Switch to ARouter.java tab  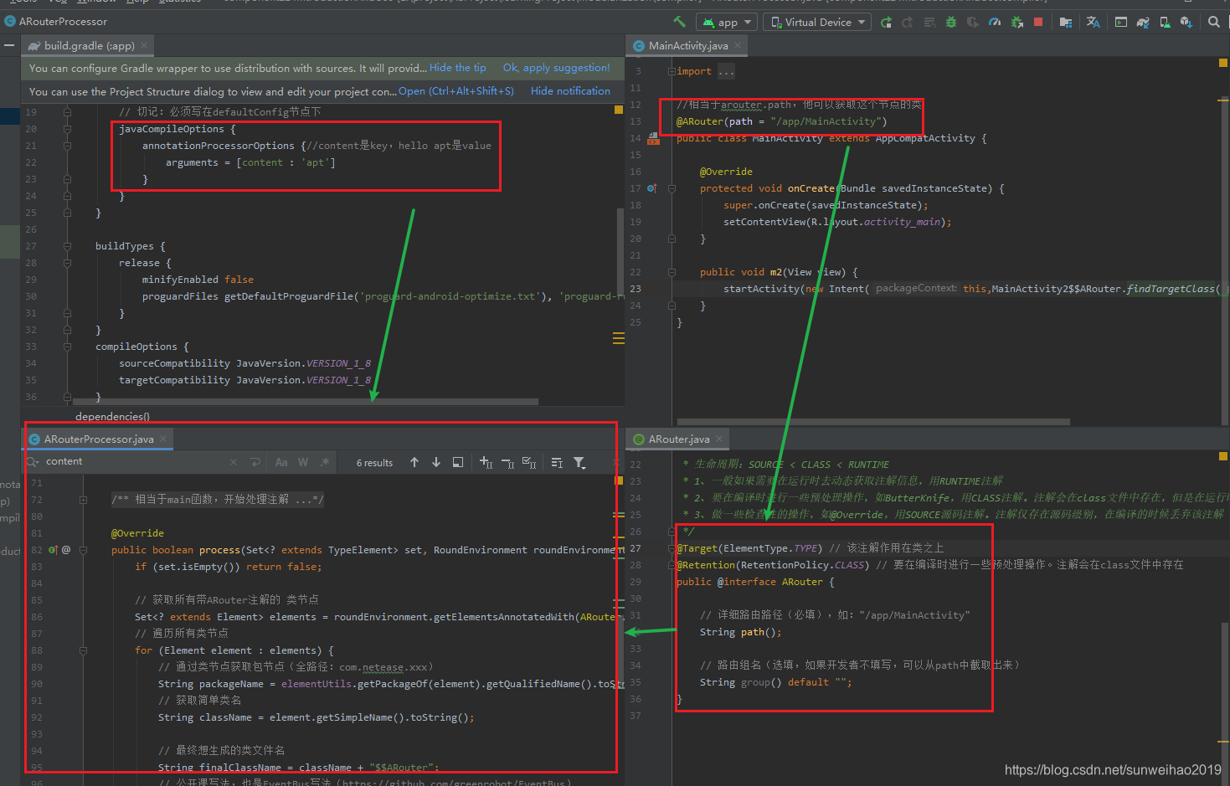679,439
